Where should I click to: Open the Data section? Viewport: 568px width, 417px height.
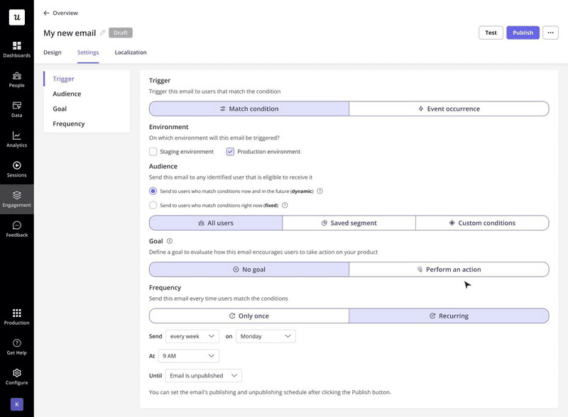16,111
